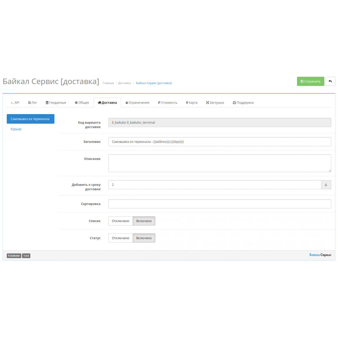Click the ll_baikalsr module badge

coord(14,256)
